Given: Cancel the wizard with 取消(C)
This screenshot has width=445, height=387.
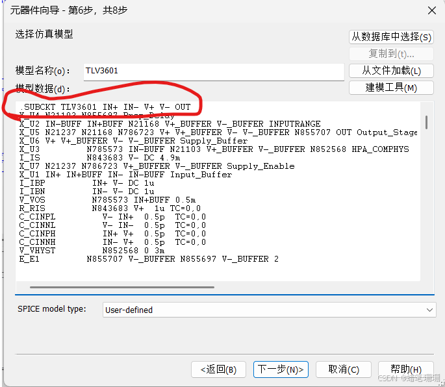Looking at the screenshot, I should [x=344, y=369].
